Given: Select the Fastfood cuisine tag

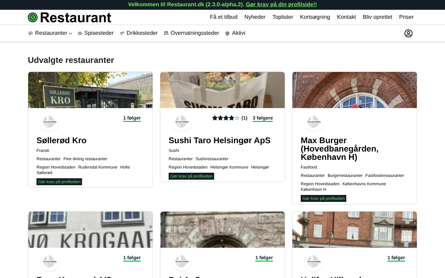Looking at the screenshot, I should coord(309,167).
